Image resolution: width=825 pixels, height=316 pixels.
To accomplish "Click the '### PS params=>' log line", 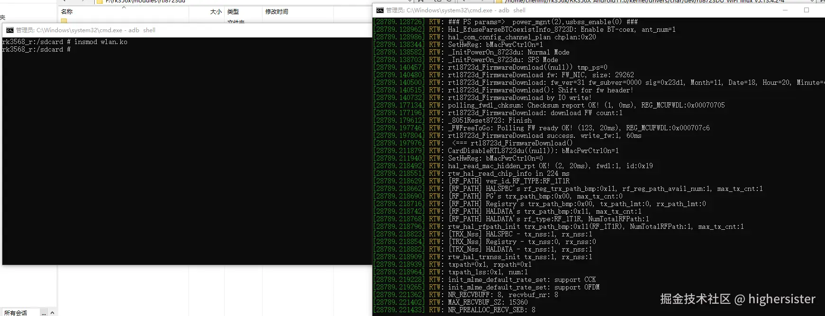I will [506, 22].
